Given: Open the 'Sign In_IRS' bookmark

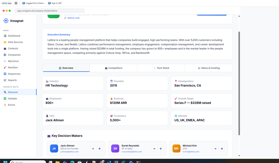Looking at the screenshot, I should coord(55,3).
